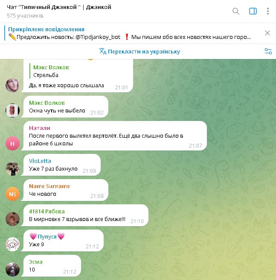This screenshot has width=276, height=280.
Task: Open avatar of the Стрельба reply sender
Action: point(12,85)
